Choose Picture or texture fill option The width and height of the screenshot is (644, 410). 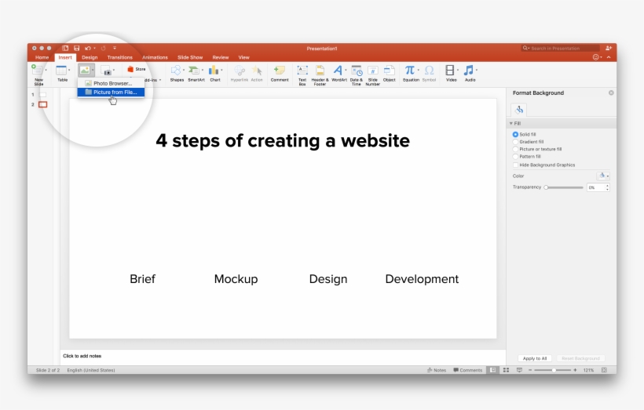point(515,149)
